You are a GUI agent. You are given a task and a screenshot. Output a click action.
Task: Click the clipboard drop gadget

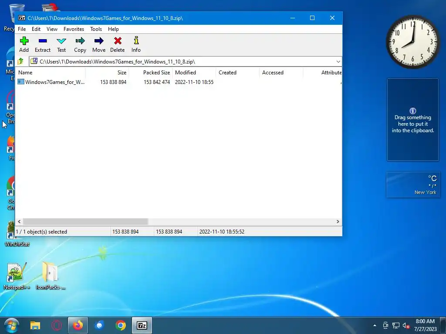[x=413, y=120]
